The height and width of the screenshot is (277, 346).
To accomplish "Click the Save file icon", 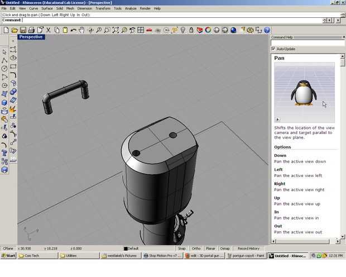I will [23, 30].
